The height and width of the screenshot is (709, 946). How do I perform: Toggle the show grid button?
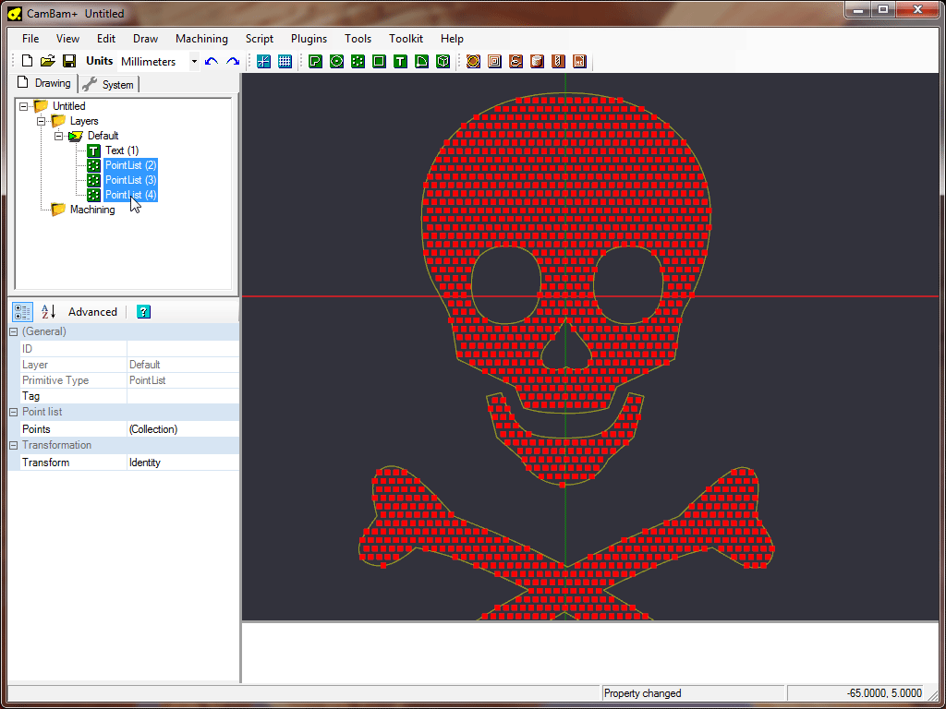pos(285,62)
